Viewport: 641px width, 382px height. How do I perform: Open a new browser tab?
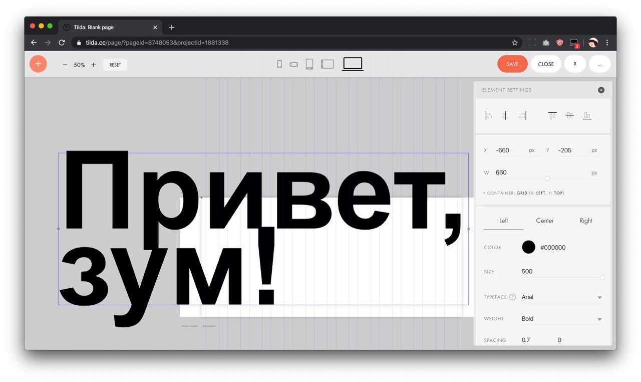[172, 28]
